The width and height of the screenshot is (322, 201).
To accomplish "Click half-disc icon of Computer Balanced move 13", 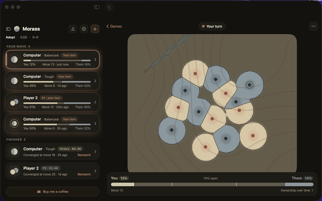I will click(x=14, y=60).
